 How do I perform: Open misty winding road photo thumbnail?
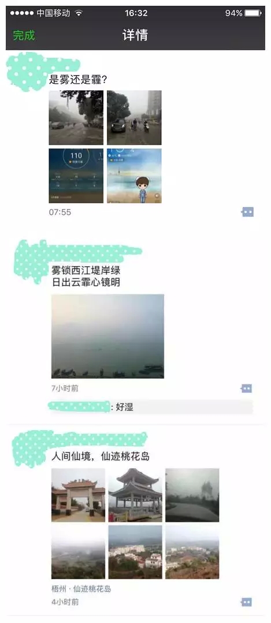click(192, 495)
